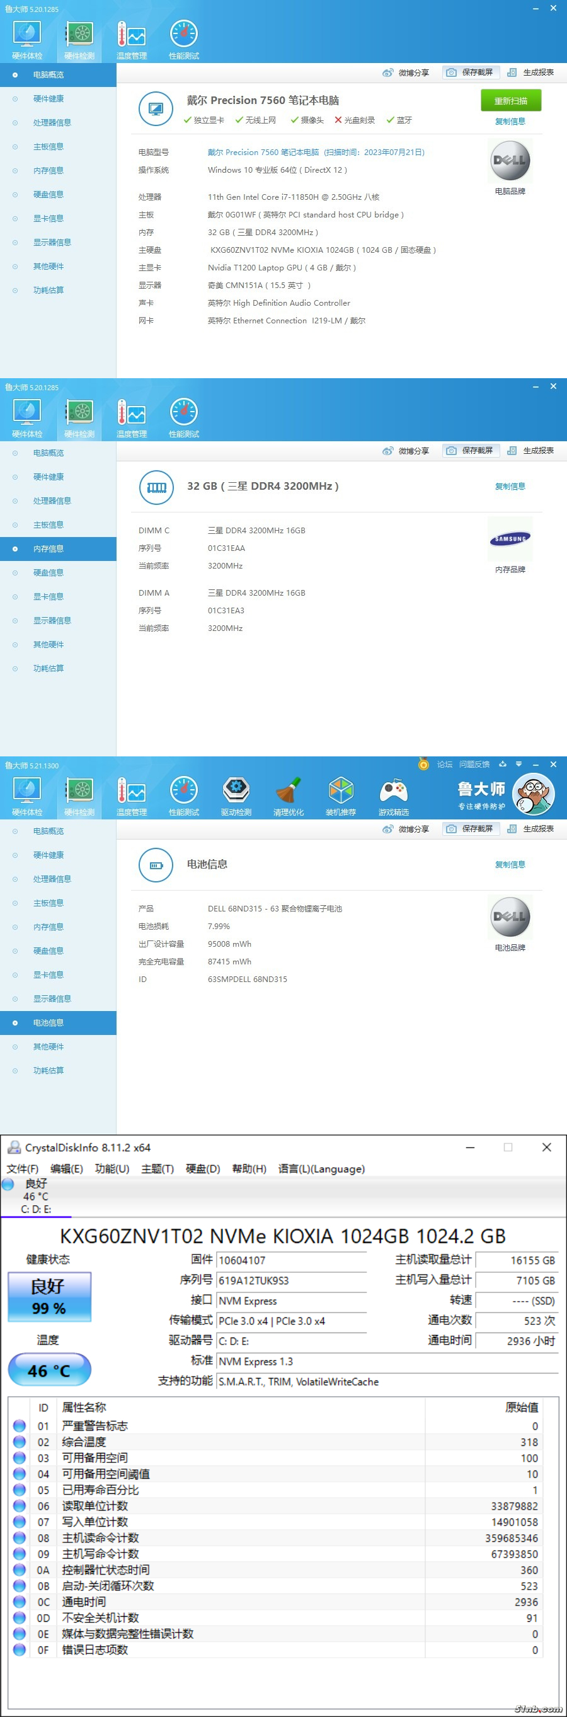Click 保存截屏 in the 内存信息 window

click(x=470, y=451)
